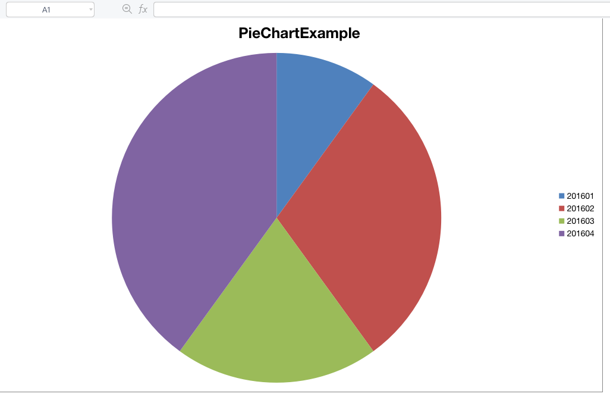This screenshot has width=610, height=400.
Task: Select the PieChartExample chart title
Action: [299, 33]
